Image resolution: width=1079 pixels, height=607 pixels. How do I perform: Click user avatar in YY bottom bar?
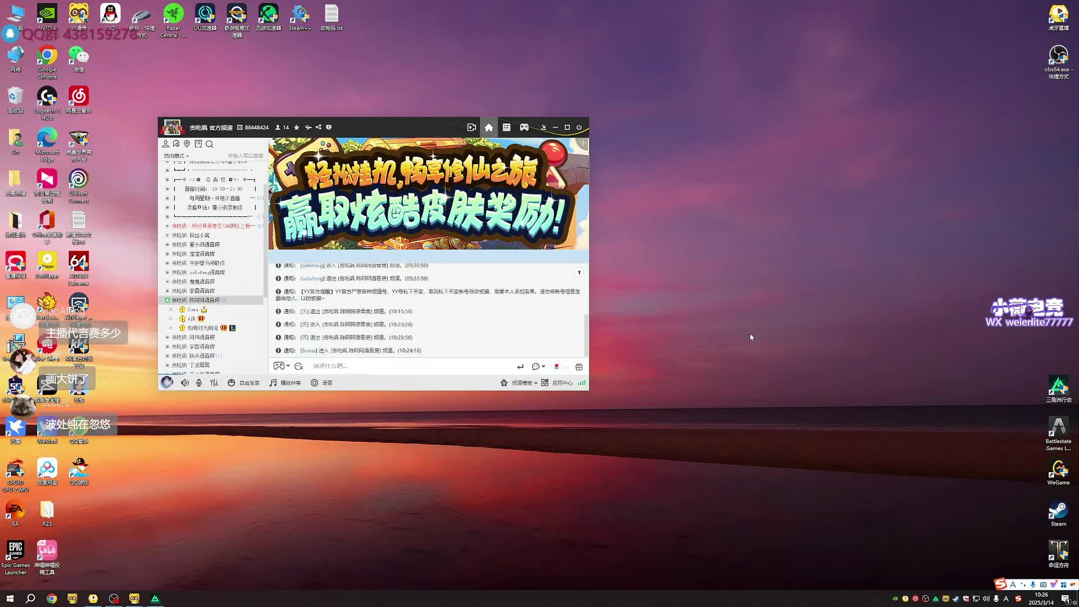pyautogui.click(x=167, y=382)
